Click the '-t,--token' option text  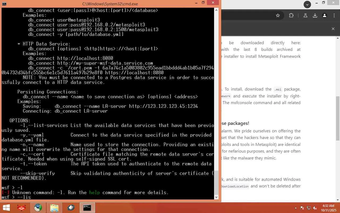coord(33,164)
